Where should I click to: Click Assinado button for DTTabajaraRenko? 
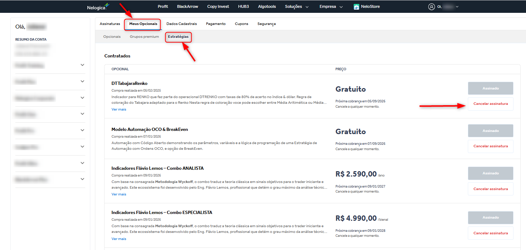(x=491, y=88)
